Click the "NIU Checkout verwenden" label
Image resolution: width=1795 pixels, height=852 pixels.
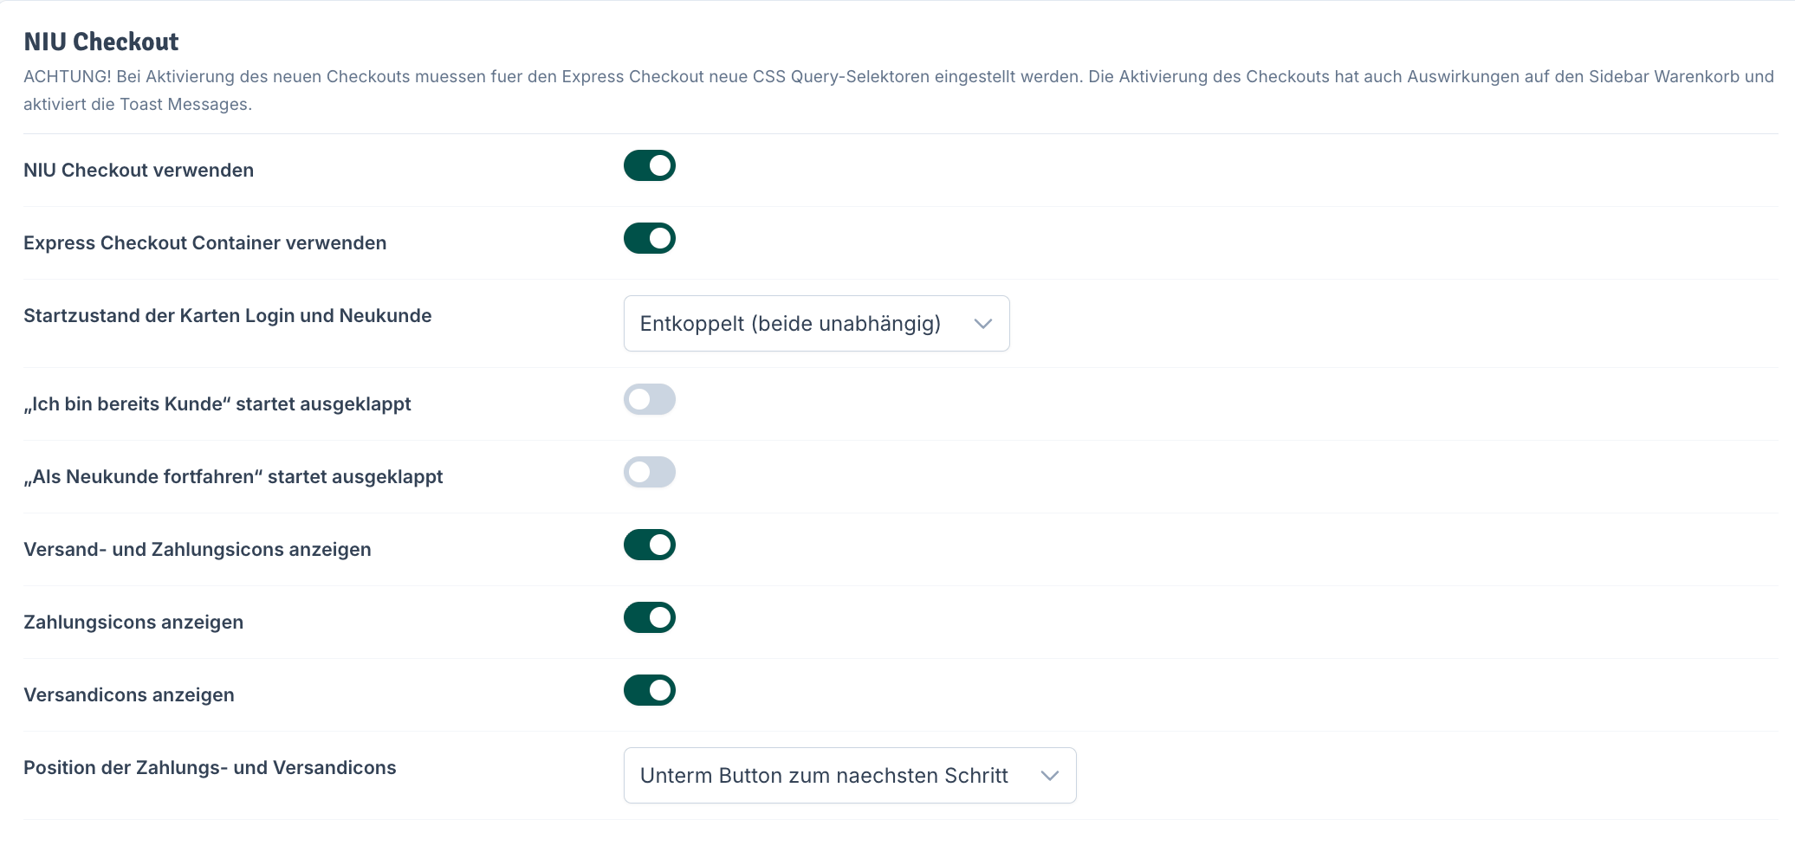pos(139,170)
